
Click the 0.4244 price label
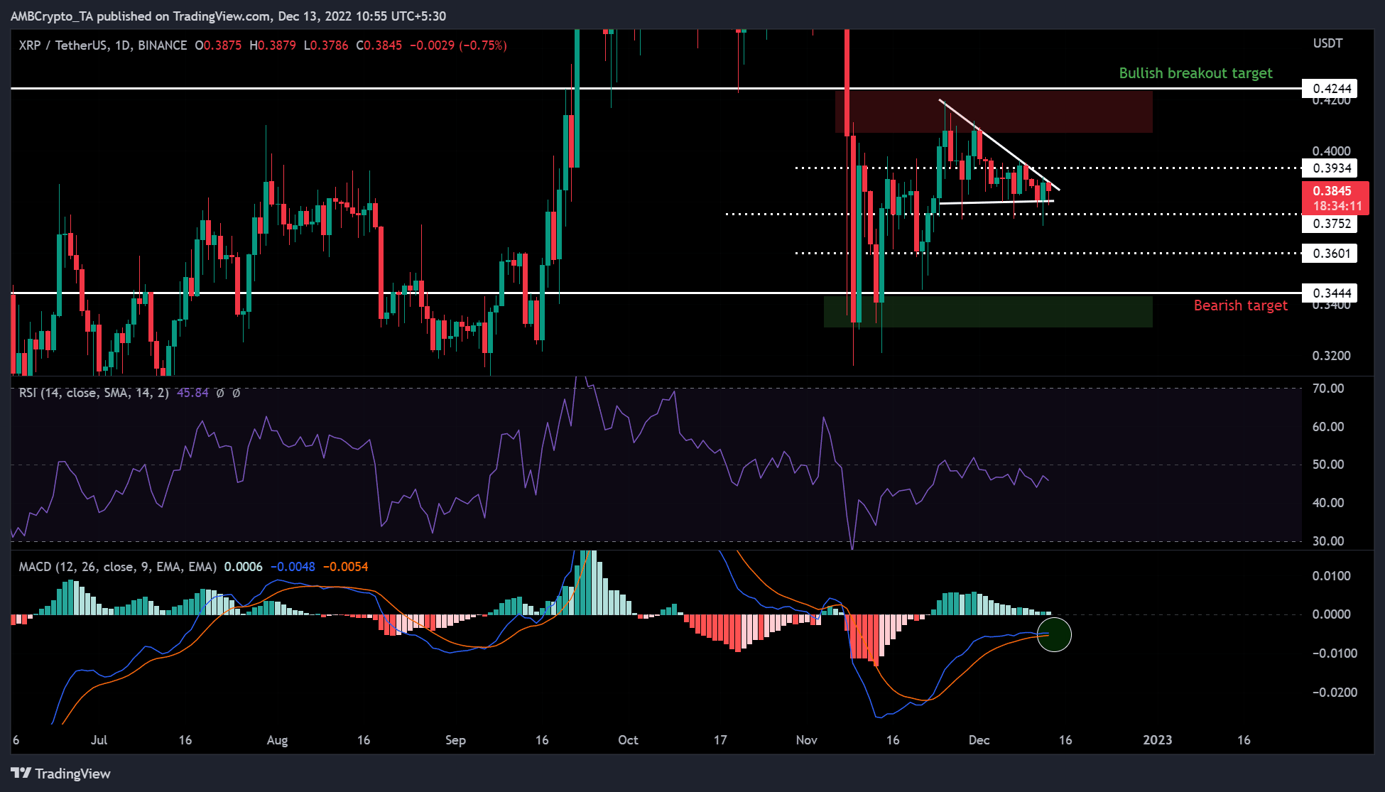1330,89
